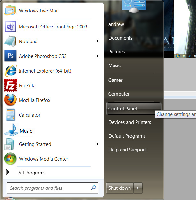The height and width of the screenshot is (200, 196).
Task: Click the Start orb in background thumbnail
Action: (x=177, y=55)
